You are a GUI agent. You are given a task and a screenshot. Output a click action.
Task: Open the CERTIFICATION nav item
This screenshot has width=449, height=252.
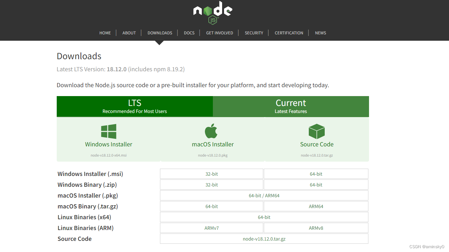click(x=289, y=33)
